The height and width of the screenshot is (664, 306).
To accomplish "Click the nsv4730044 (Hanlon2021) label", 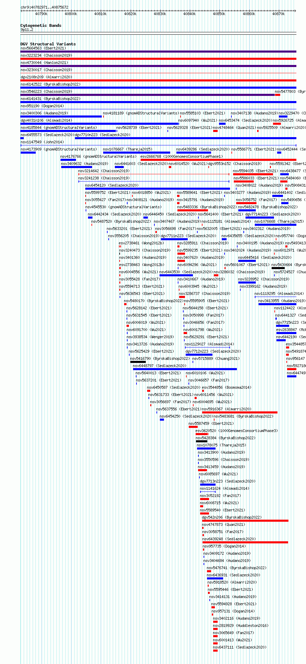I will pyautogui.click(x=44, y=63).
